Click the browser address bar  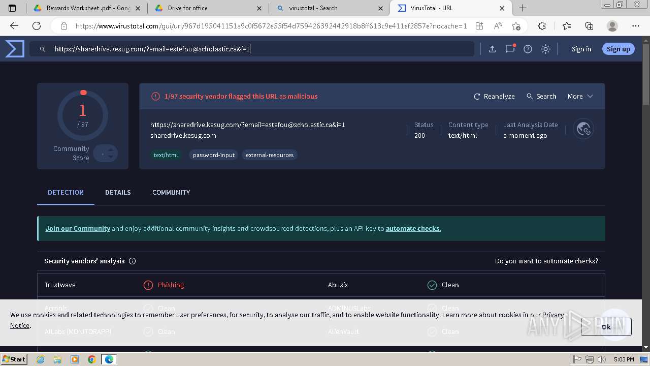click(x=271, y=26)
